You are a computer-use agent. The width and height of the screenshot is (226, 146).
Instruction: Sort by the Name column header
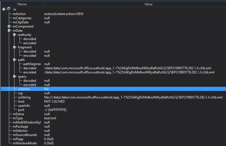pyautogui.click(x=22, y=4)
